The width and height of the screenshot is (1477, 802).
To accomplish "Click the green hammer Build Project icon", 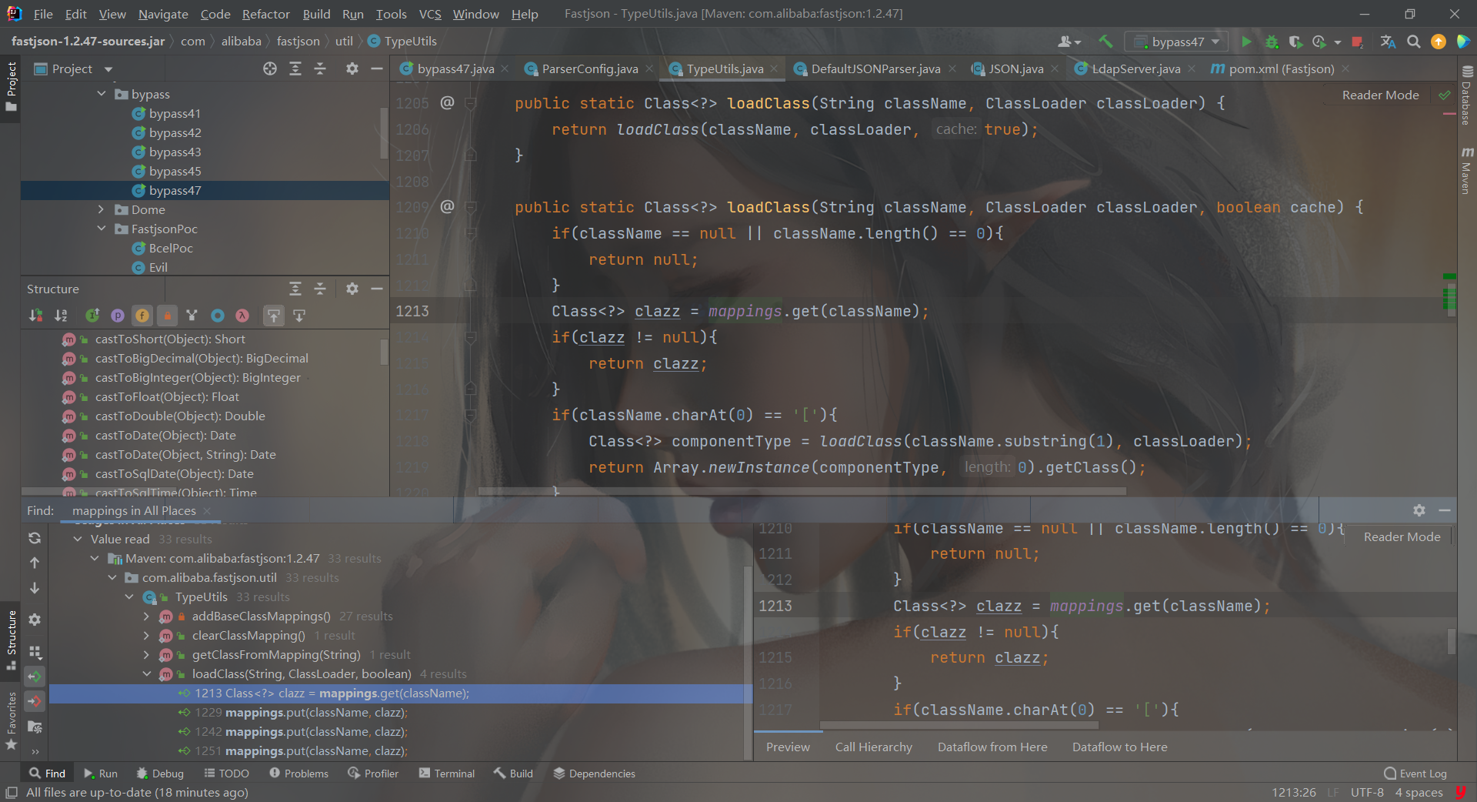I will click(x=1105, y=42).
